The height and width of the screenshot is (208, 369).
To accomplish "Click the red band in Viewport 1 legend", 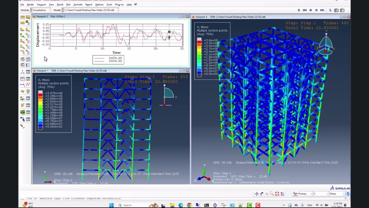I will click(40, 94).
